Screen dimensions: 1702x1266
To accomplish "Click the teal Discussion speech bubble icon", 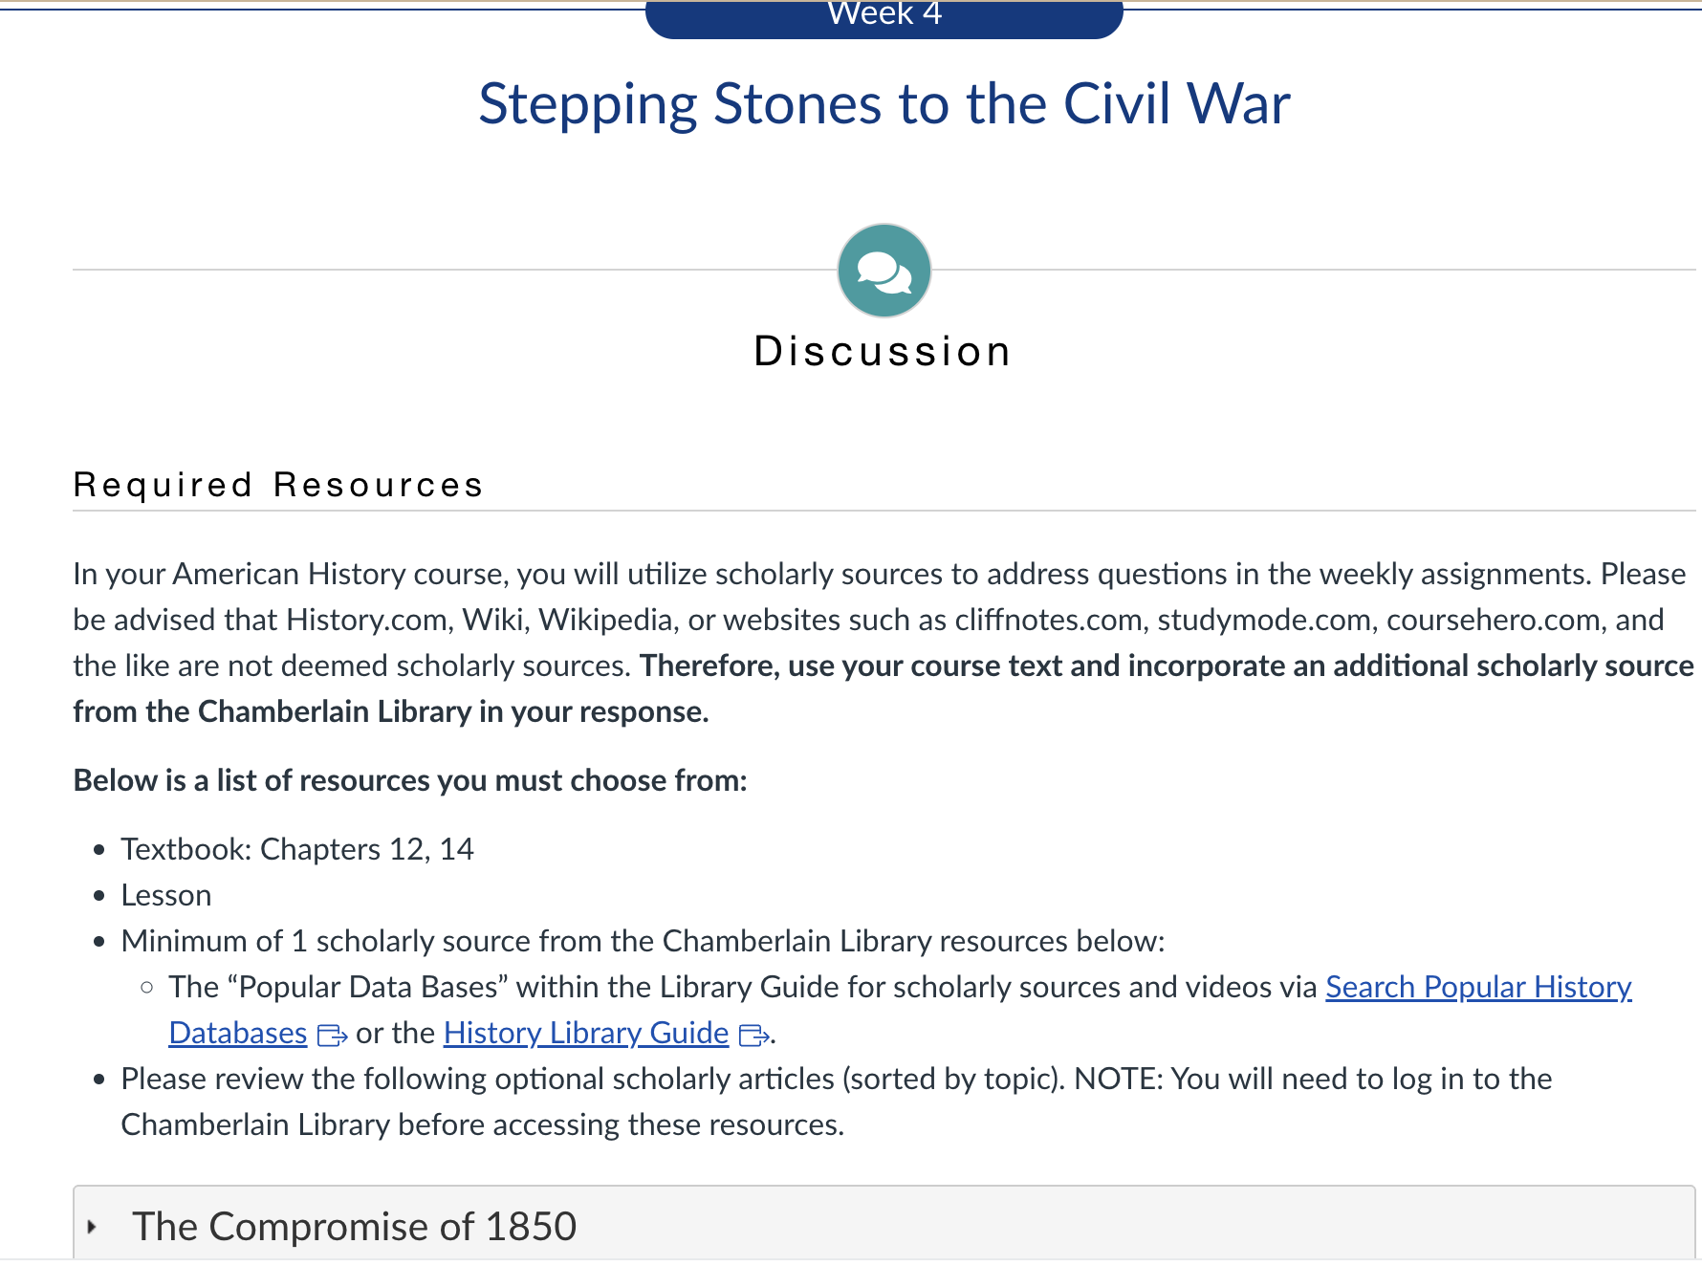I will pos(884,271).
